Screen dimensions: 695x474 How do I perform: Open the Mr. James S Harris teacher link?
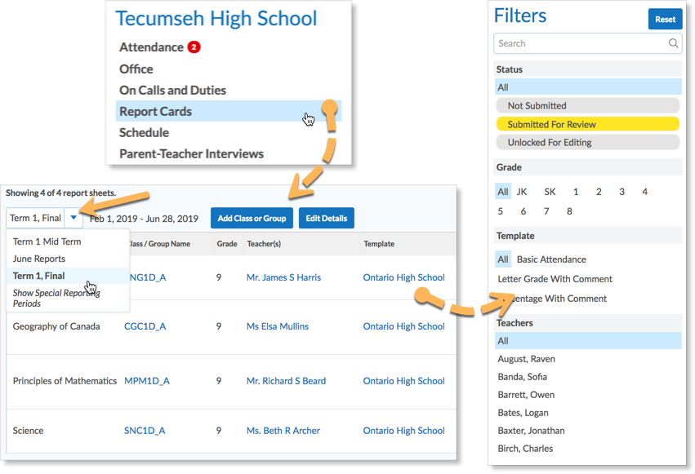(x=283, y=277)
